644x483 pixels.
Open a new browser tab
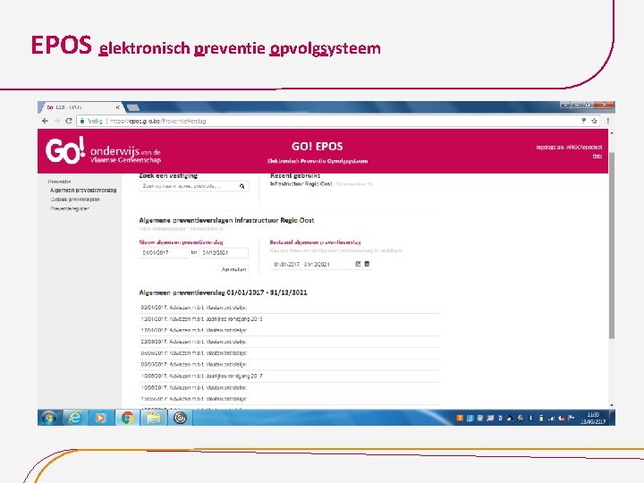[x=133, y=107]
